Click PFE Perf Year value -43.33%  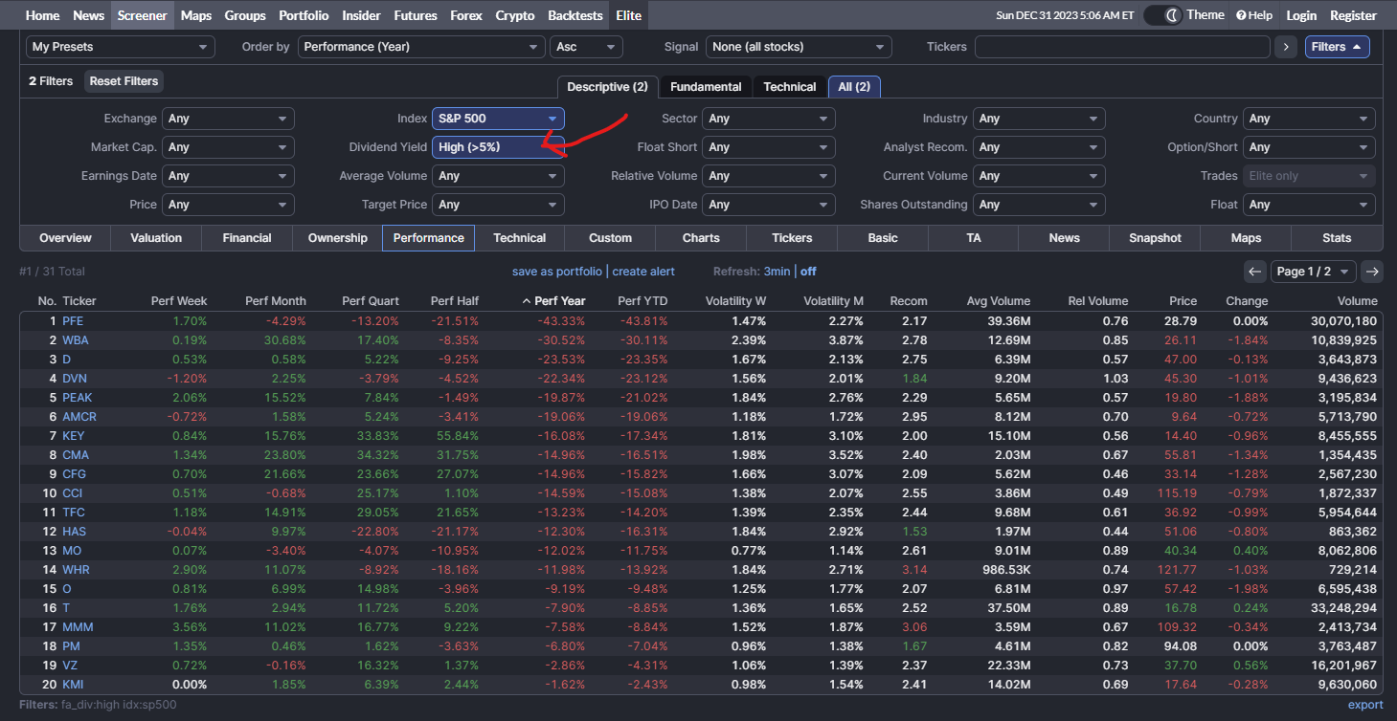click(x=561, y=321)
